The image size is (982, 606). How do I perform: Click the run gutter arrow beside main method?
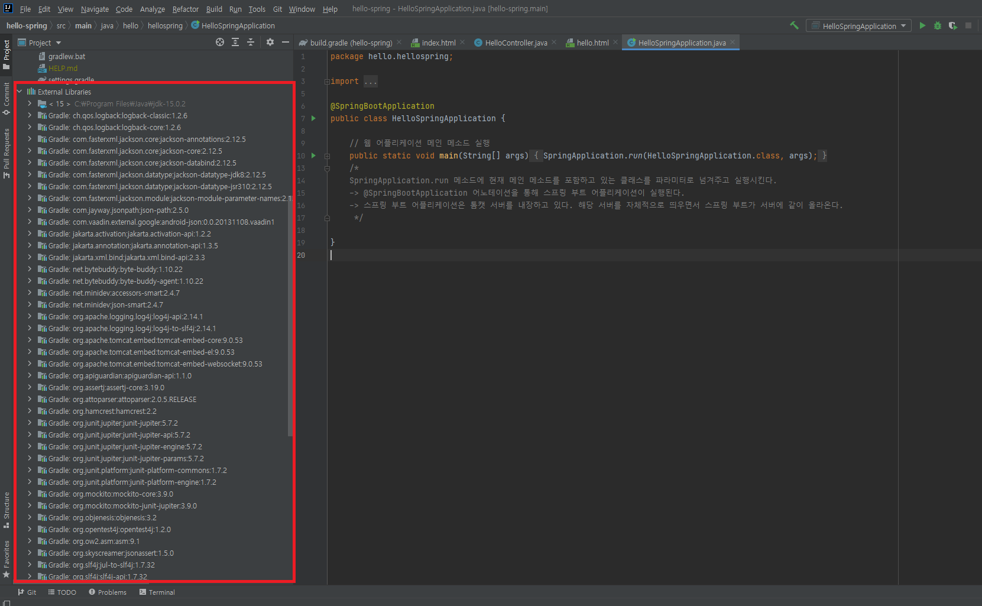[314, 155]
